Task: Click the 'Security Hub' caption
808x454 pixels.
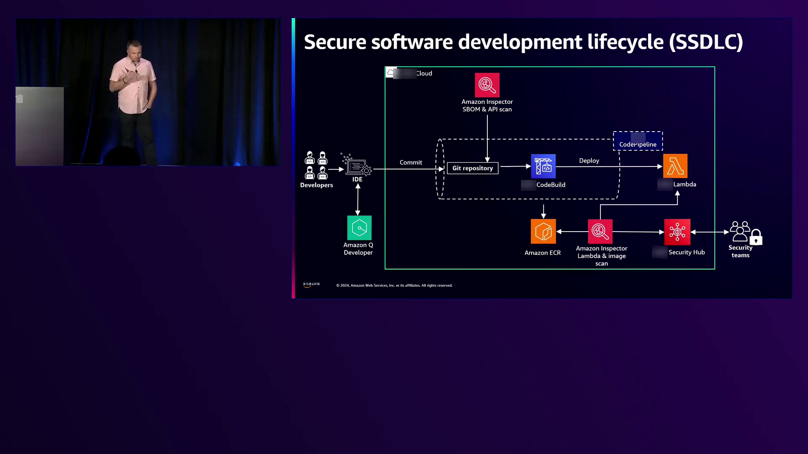Action: [687, 252]
